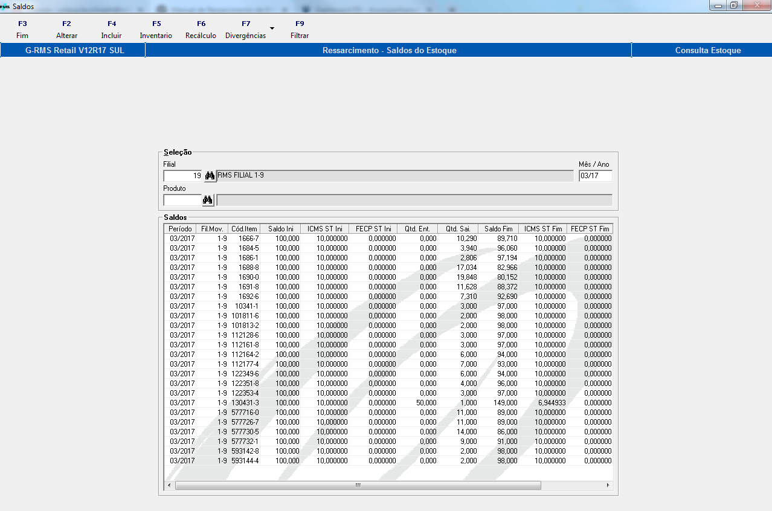Sort by the Cód.Item column header
The height and width of the screenshot is (511, 772).
tap(245, 229)
